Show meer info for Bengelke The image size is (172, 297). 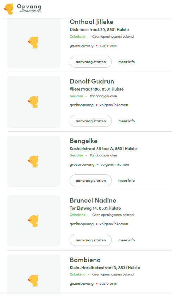(x=127, y=180)
